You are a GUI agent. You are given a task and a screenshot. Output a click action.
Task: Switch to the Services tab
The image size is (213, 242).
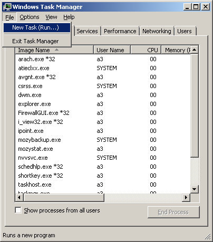click(87, 31)
